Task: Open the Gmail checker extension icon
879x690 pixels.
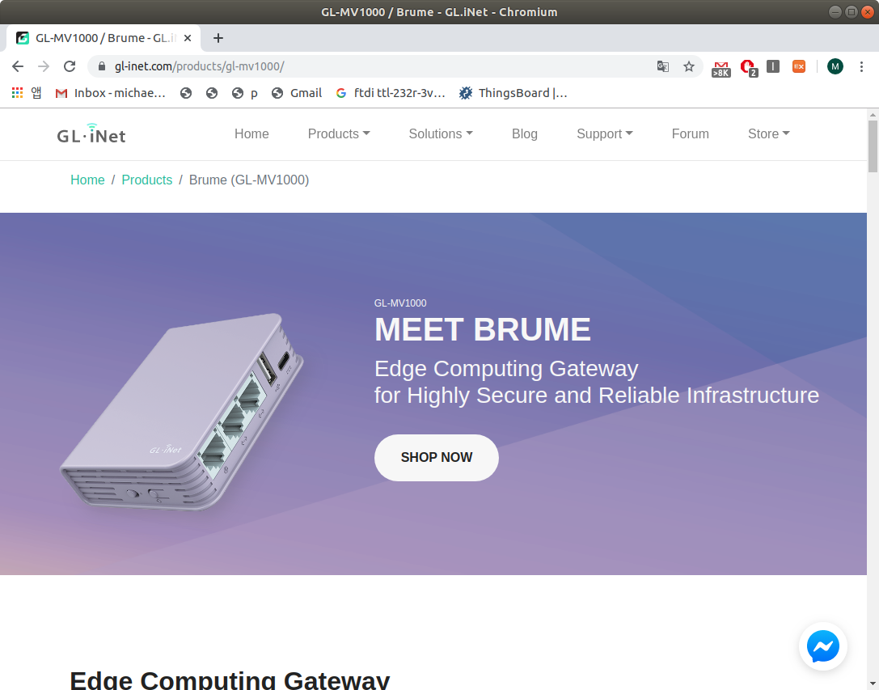Action: tap(721, 69)
